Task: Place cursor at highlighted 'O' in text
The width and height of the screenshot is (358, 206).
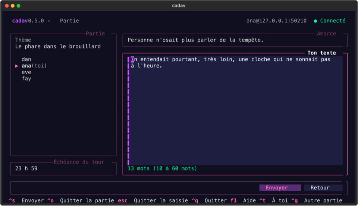Action: [132, 59]
